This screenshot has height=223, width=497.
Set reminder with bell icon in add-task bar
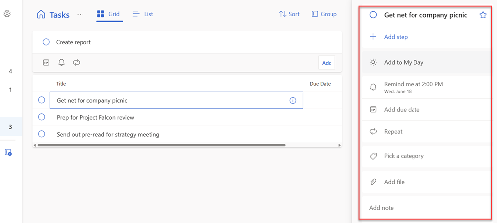(x=61, y=62)
